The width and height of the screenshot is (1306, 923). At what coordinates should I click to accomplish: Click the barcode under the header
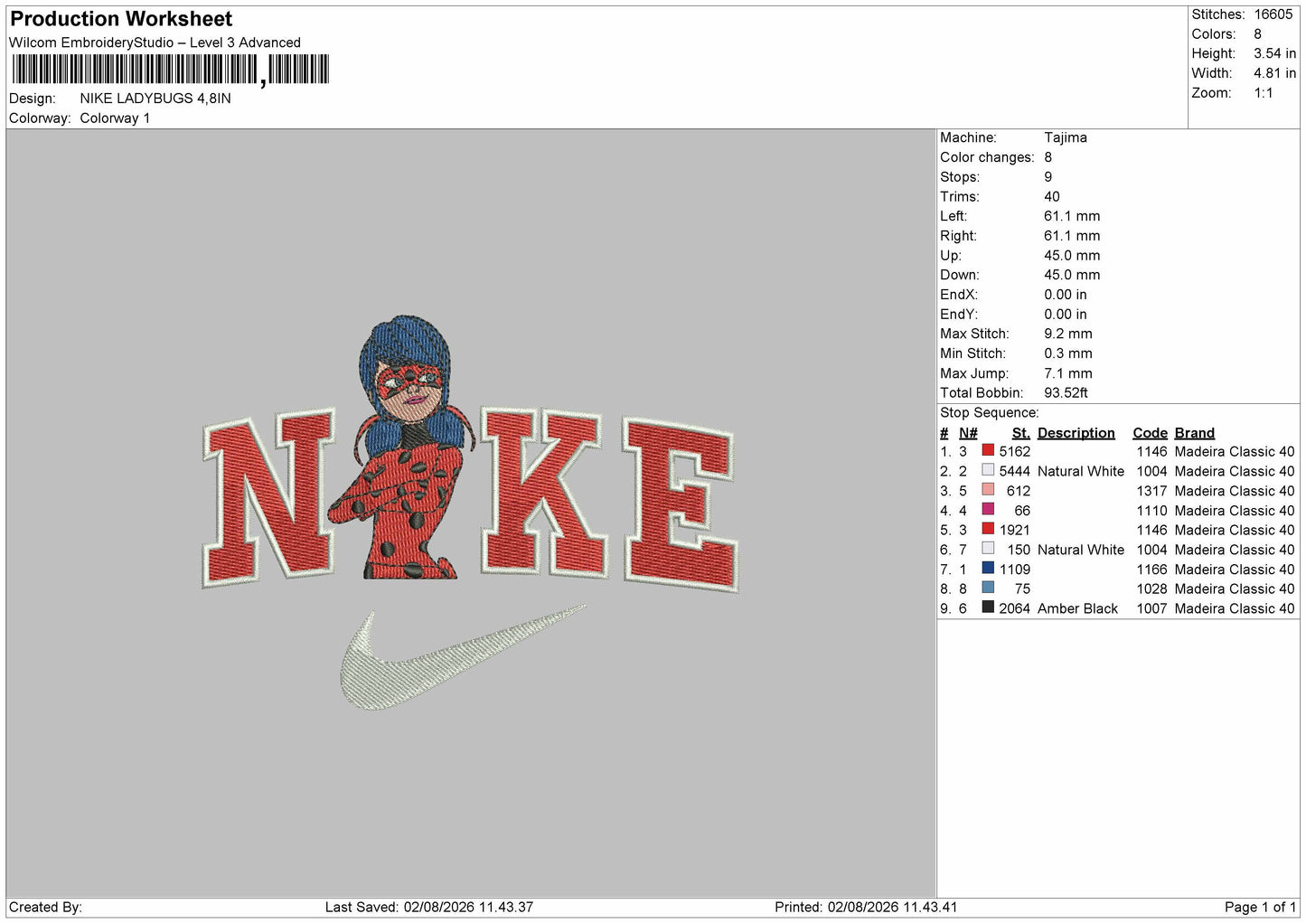pos(170,70)
